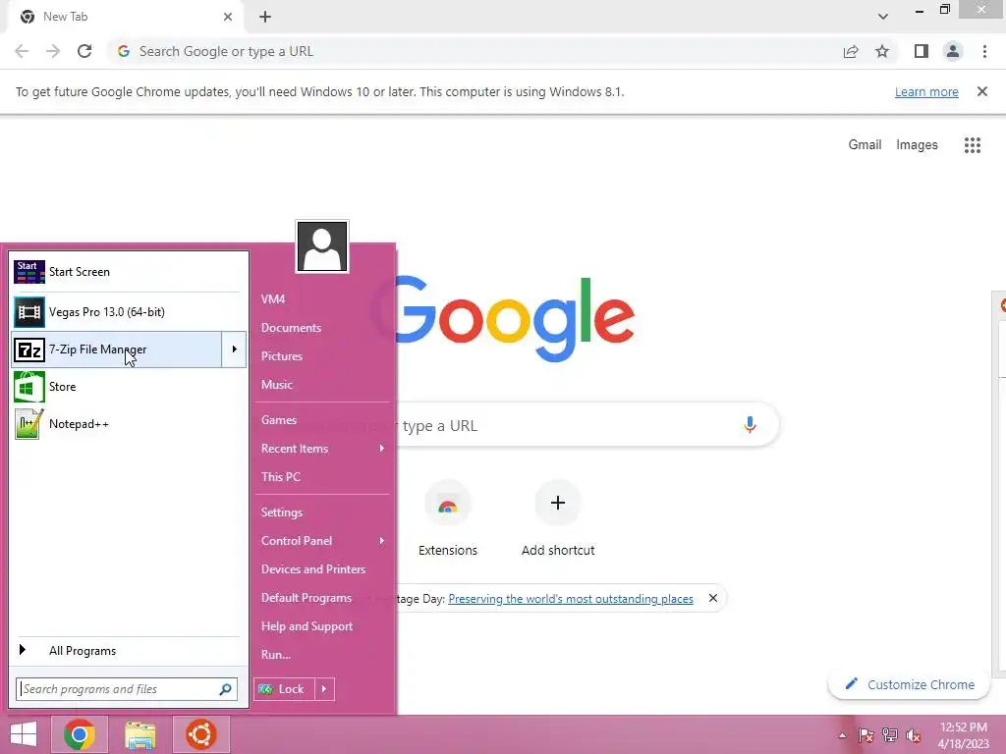1006x754 pixels.
Task: Click the Windows Start button on taskbar
Action: tap(24, 734)
